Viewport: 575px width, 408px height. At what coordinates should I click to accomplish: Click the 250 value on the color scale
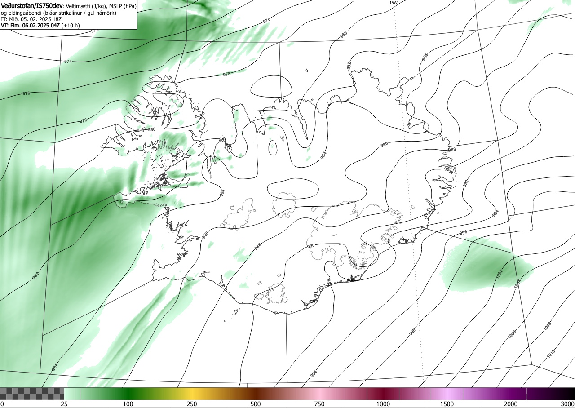click(x=192, y=404)
